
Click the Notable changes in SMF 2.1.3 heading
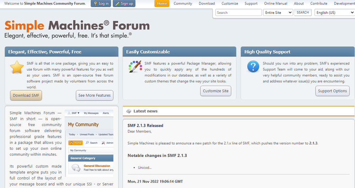click(x=157, y=155)
